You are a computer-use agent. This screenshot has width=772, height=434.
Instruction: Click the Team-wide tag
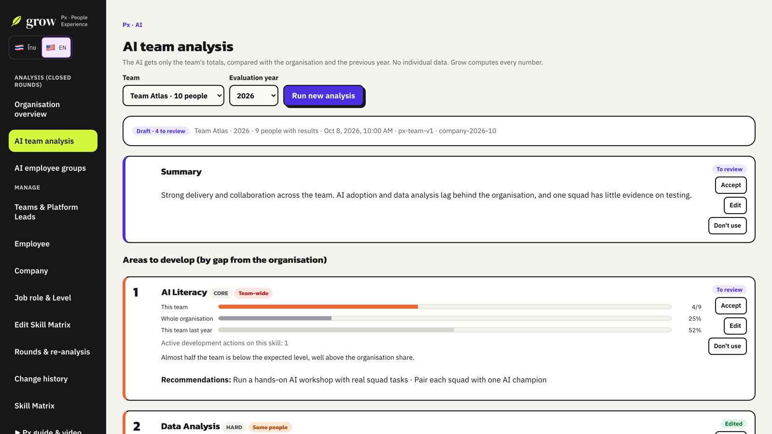(253, 293)
